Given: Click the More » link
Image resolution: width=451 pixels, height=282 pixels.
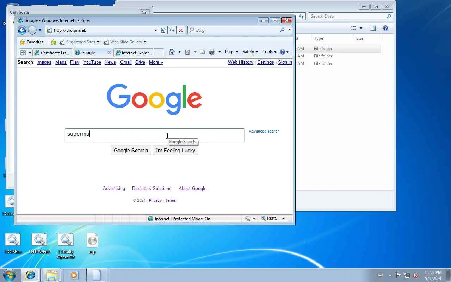Looking at the screenshot, I should [x=156, y=62].
